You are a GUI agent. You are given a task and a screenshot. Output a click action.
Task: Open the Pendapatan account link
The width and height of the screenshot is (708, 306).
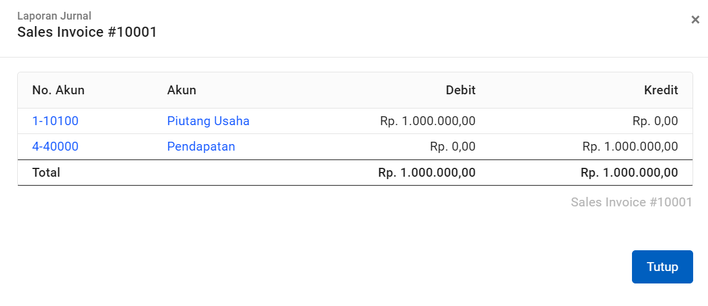coord(201,146)
